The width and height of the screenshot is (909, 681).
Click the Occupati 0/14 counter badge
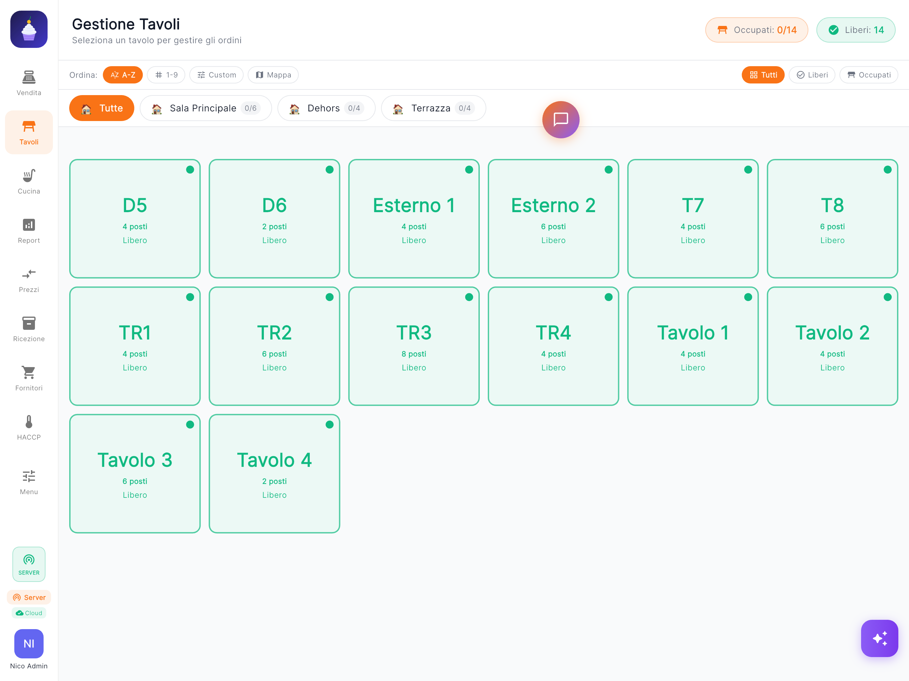(756, 30)
